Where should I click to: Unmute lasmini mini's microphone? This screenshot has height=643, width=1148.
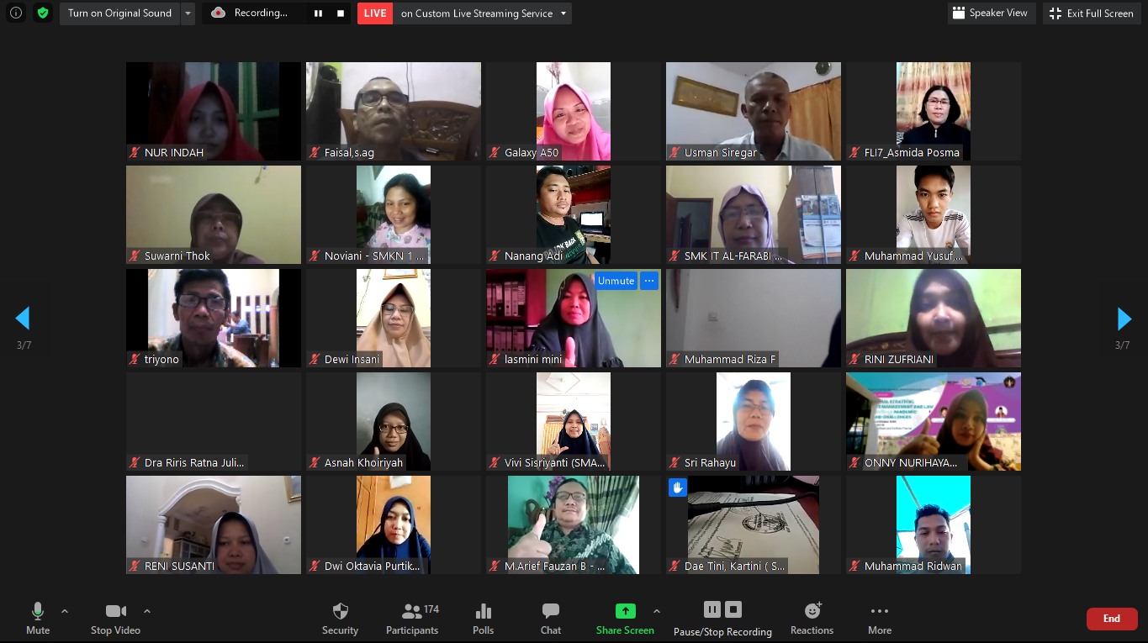click(x=616, y=281)
